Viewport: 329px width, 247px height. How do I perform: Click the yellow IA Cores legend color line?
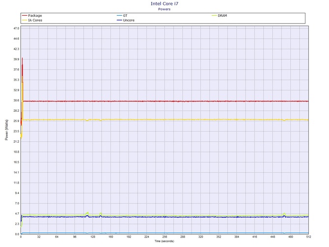coord(25,20)
